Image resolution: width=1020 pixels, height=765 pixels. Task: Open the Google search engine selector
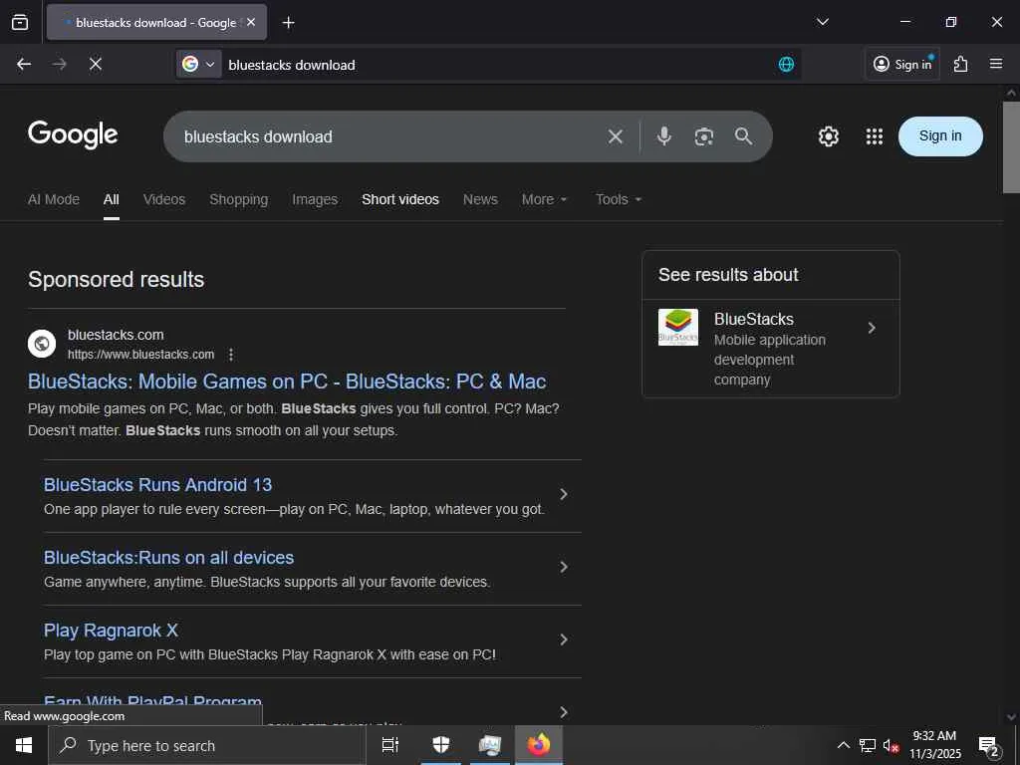click(198, 64)
